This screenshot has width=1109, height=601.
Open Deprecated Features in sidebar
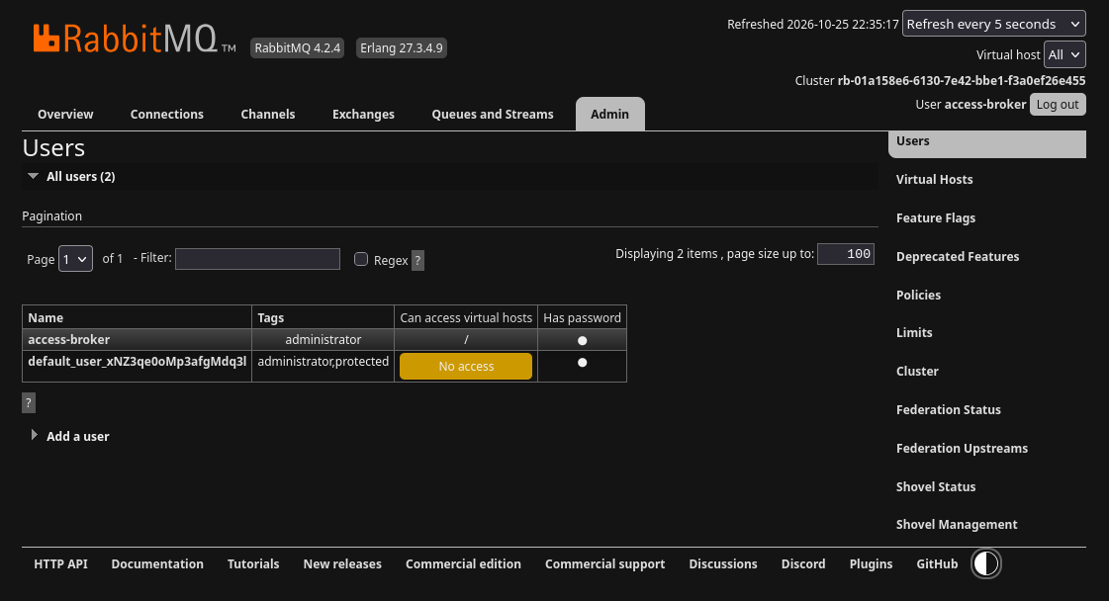pos(958,257)
